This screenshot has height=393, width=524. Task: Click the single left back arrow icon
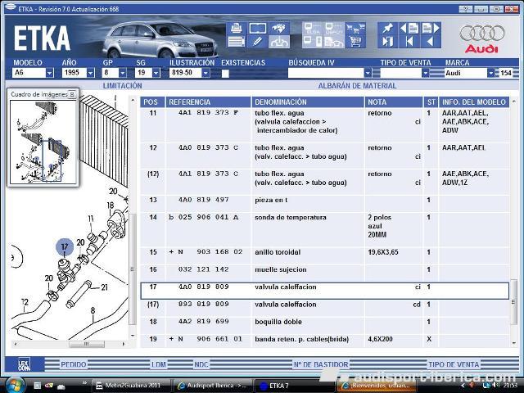pyautogui.click(x=431, y=42)
